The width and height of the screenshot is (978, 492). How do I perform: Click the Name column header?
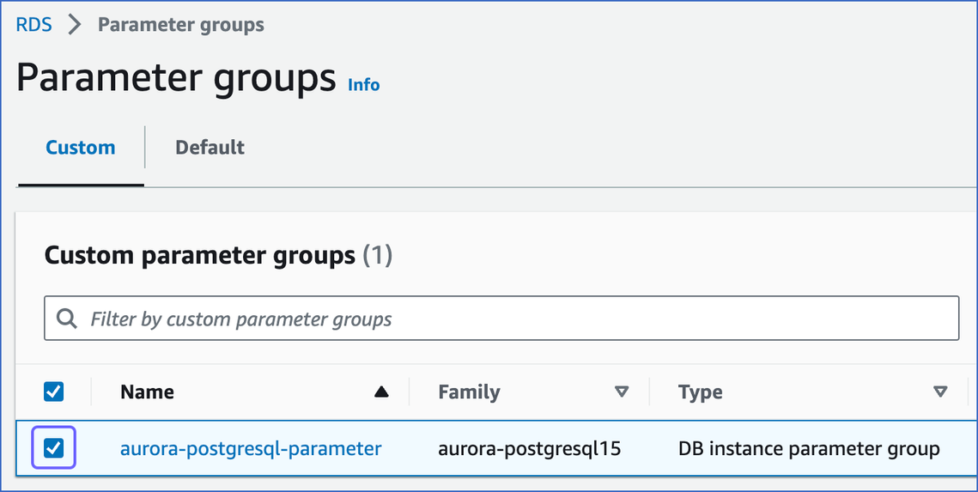[147, 392]
